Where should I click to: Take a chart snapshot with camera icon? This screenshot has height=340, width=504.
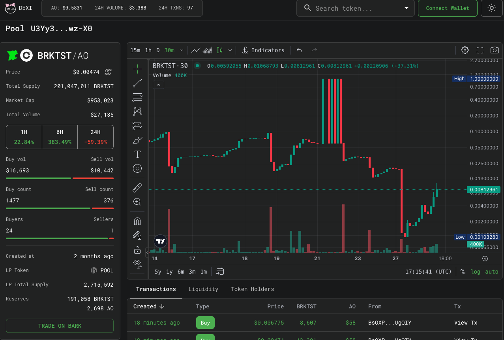coord(494,50)
